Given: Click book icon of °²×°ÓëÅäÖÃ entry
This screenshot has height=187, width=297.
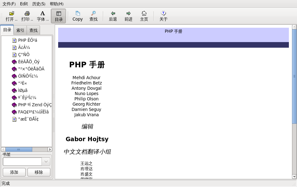Looking at the screenshot, I should (14, 69).
